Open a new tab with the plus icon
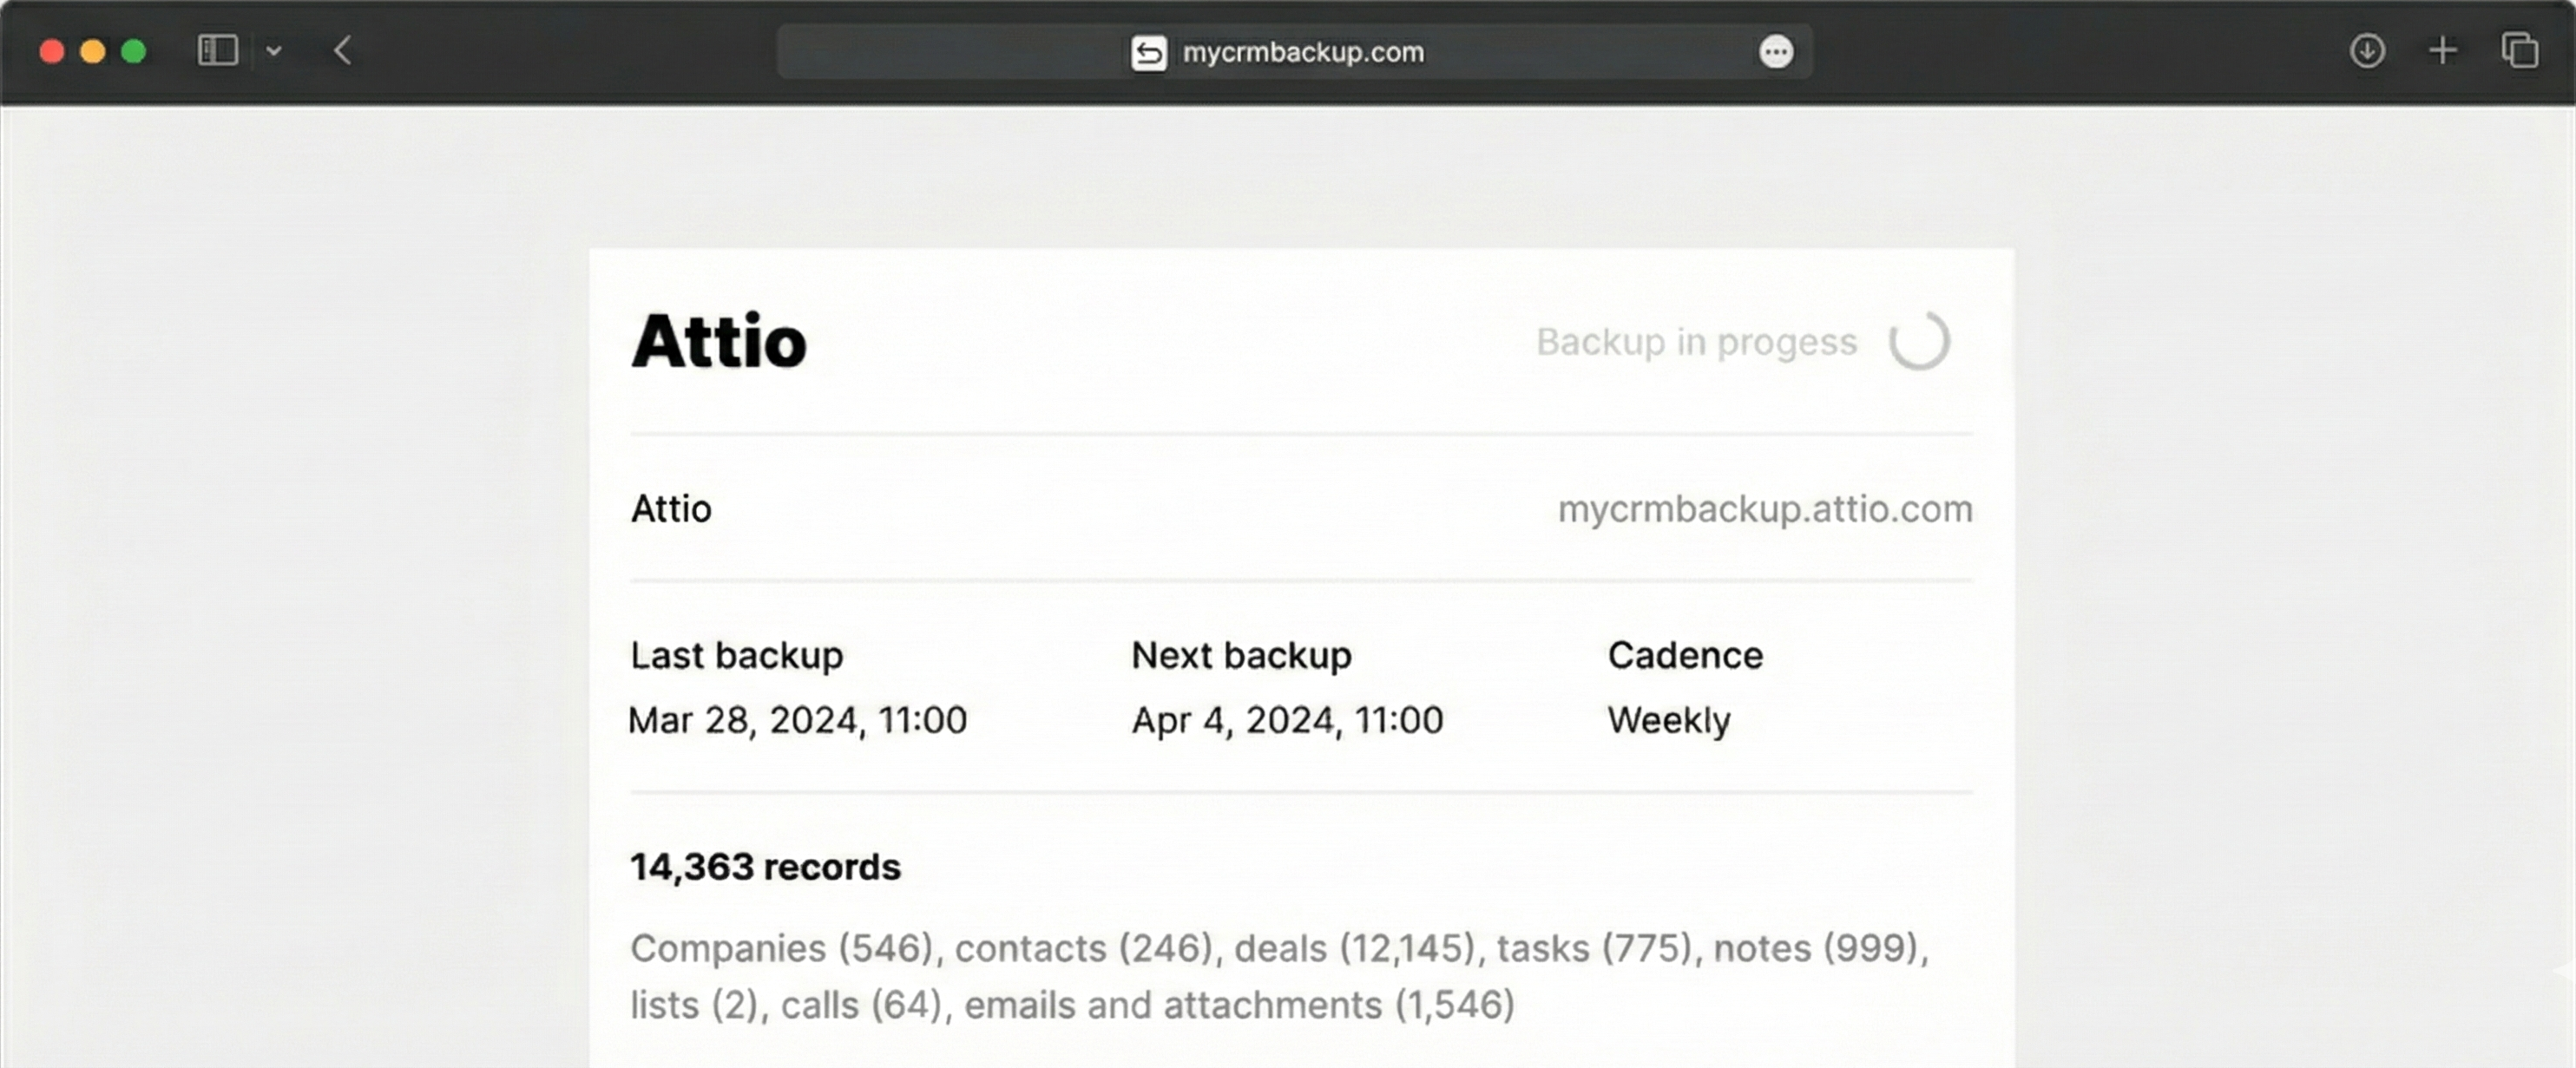This screenshot has height=1068, width=2576. 2443,50
